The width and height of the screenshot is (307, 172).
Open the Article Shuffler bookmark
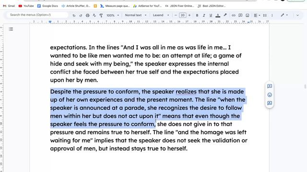coord(76,6)
